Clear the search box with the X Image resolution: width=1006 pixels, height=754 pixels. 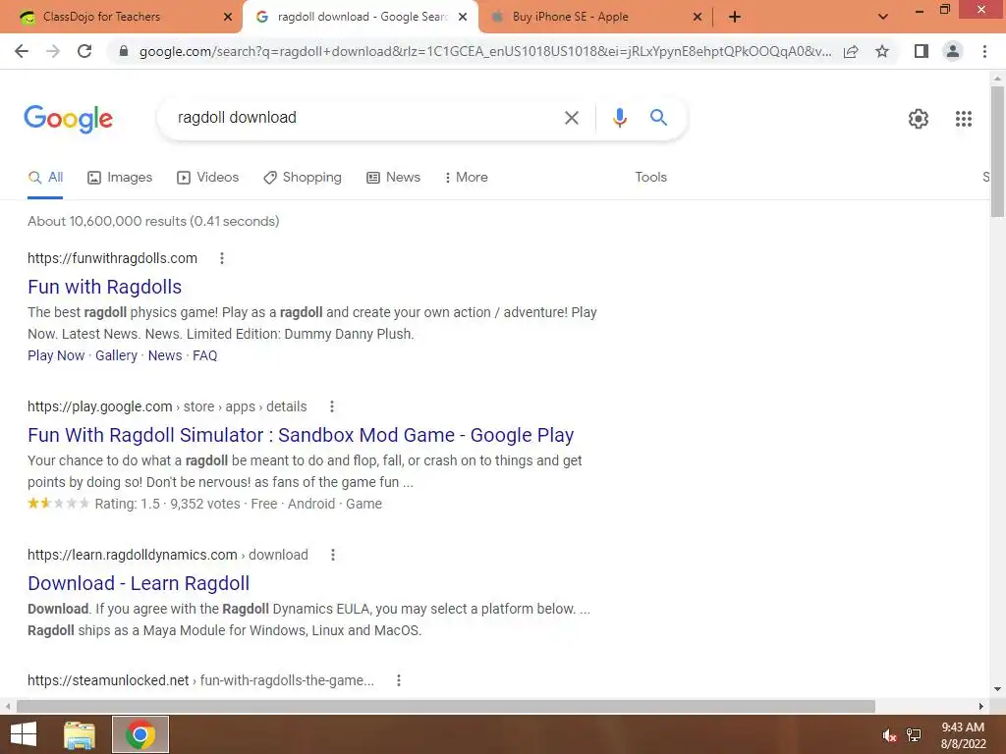[571, 118]
